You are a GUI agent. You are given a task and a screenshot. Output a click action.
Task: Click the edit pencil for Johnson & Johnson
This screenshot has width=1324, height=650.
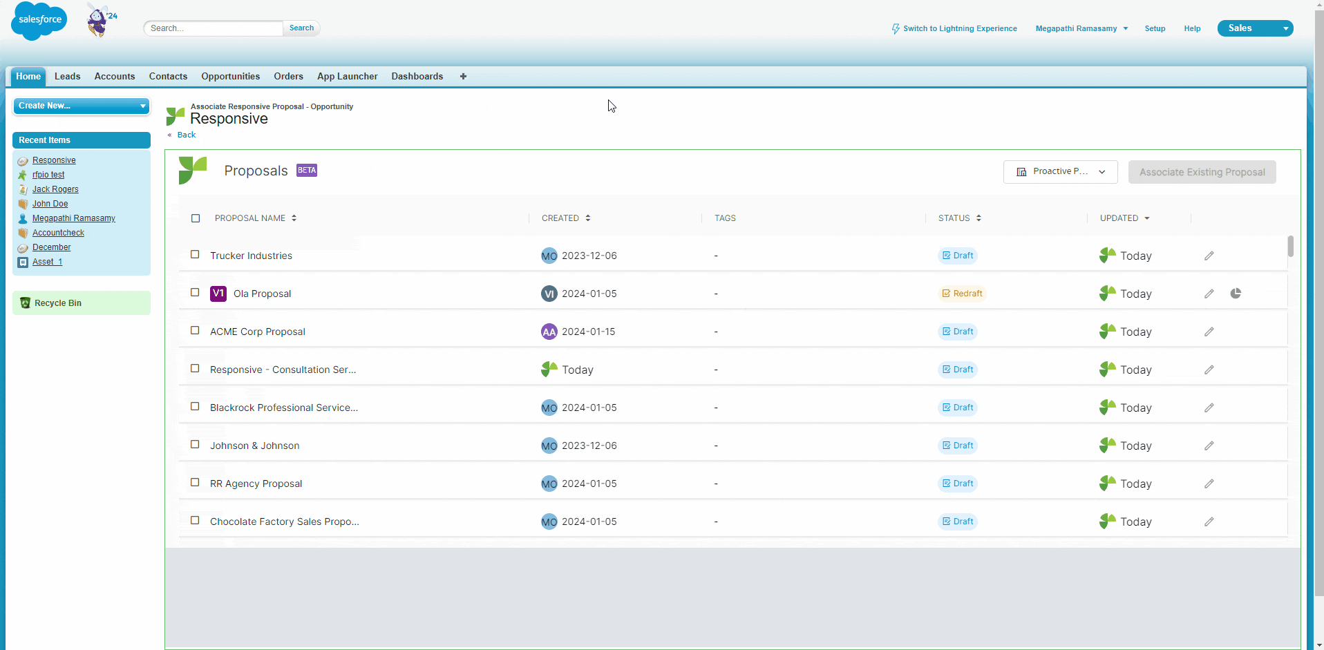(x=1209, y=446)
